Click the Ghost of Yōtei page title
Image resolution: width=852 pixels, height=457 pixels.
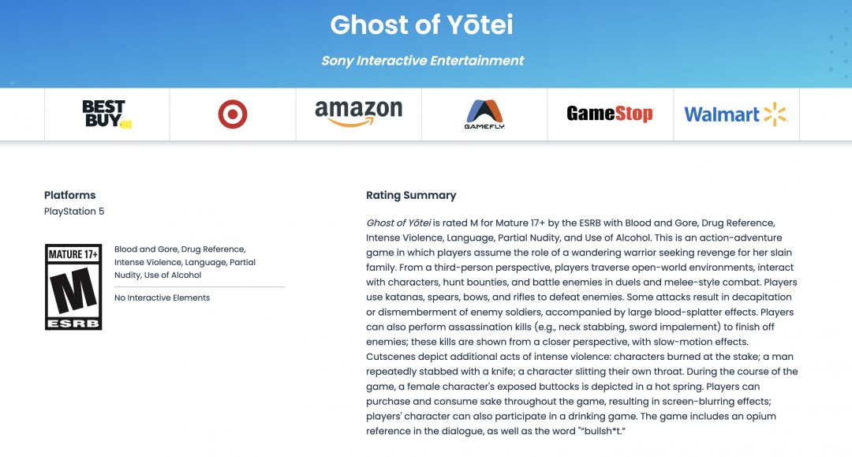422,25
